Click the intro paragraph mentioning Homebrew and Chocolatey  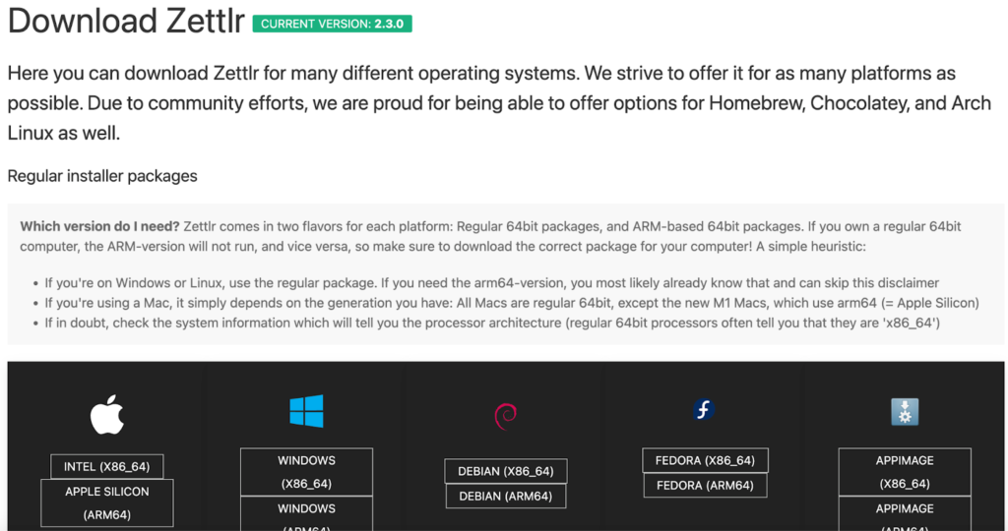[x=482, y=102]
